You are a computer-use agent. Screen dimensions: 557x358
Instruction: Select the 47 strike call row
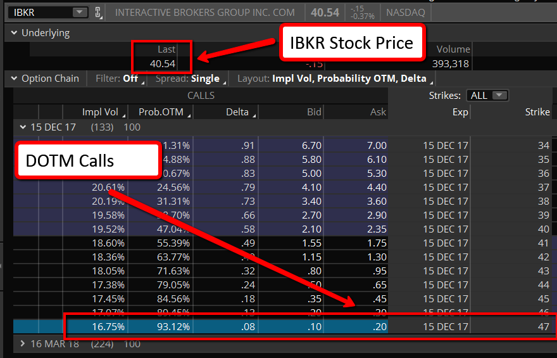click(284, 326)
